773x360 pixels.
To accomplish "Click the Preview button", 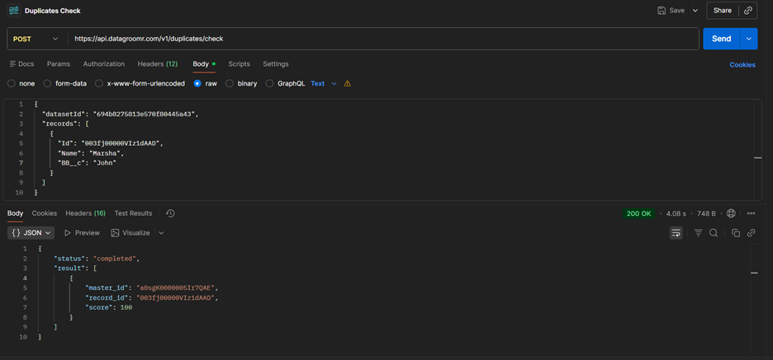I will 82,232.
